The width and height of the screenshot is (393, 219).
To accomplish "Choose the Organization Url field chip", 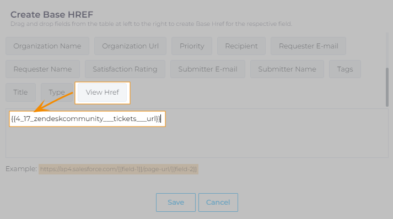I will pyautogui.click(x=130, y=46).
